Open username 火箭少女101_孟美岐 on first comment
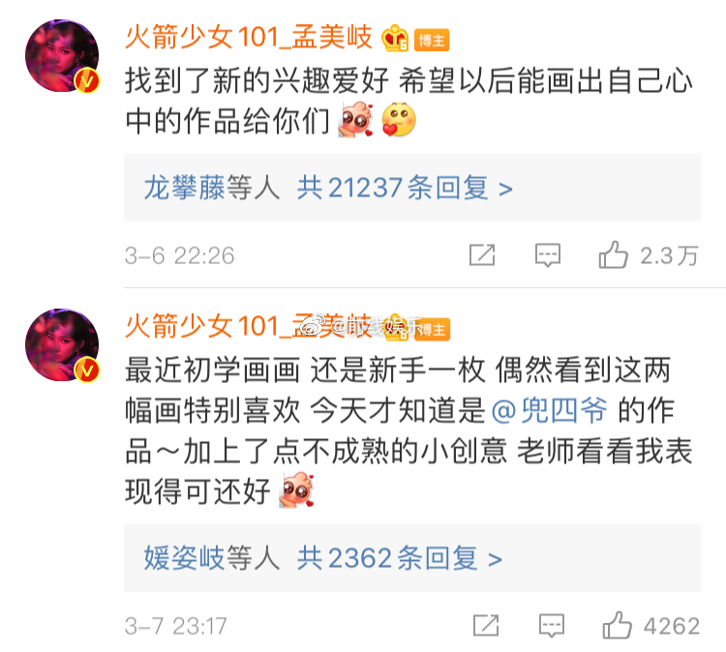 (249, 38)
